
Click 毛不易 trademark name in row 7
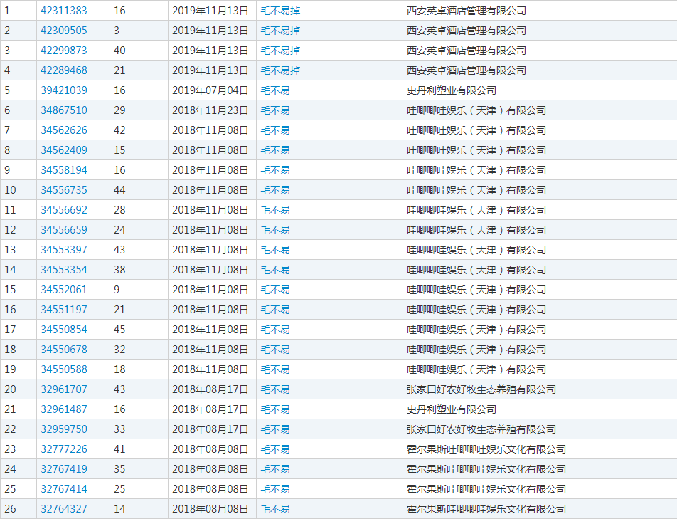pyautogui.click(x=275, y=130)
